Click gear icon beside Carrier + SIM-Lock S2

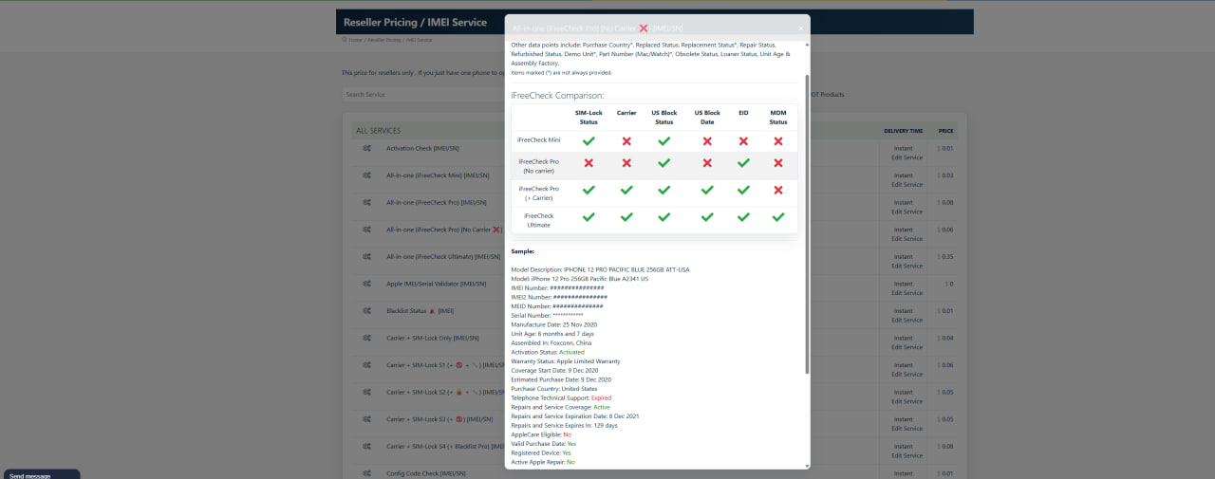(365, 392)
